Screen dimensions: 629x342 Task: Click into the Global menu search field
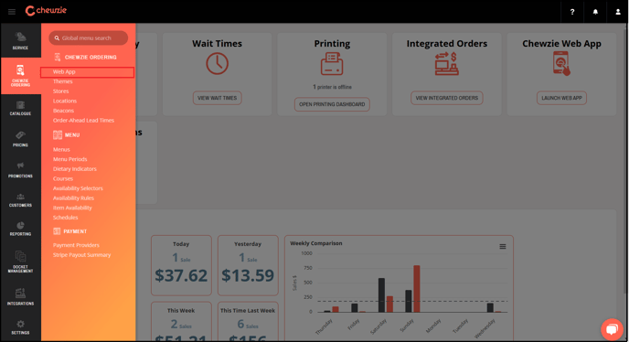click(89, 38)
